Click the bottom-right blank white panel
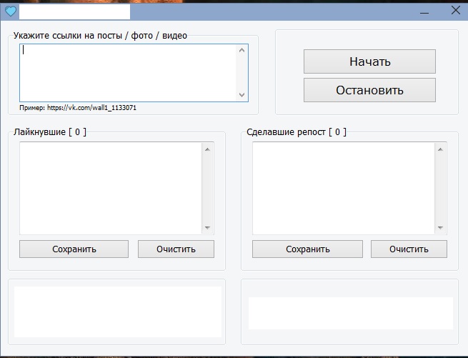The width and height of the screenshot is (468, 358). point(350,313)
